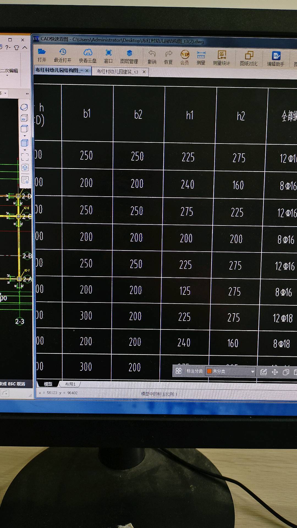Click the dashed box with cube icon
The width and height of the screenshot is (297, 528).
click(25, 168)
